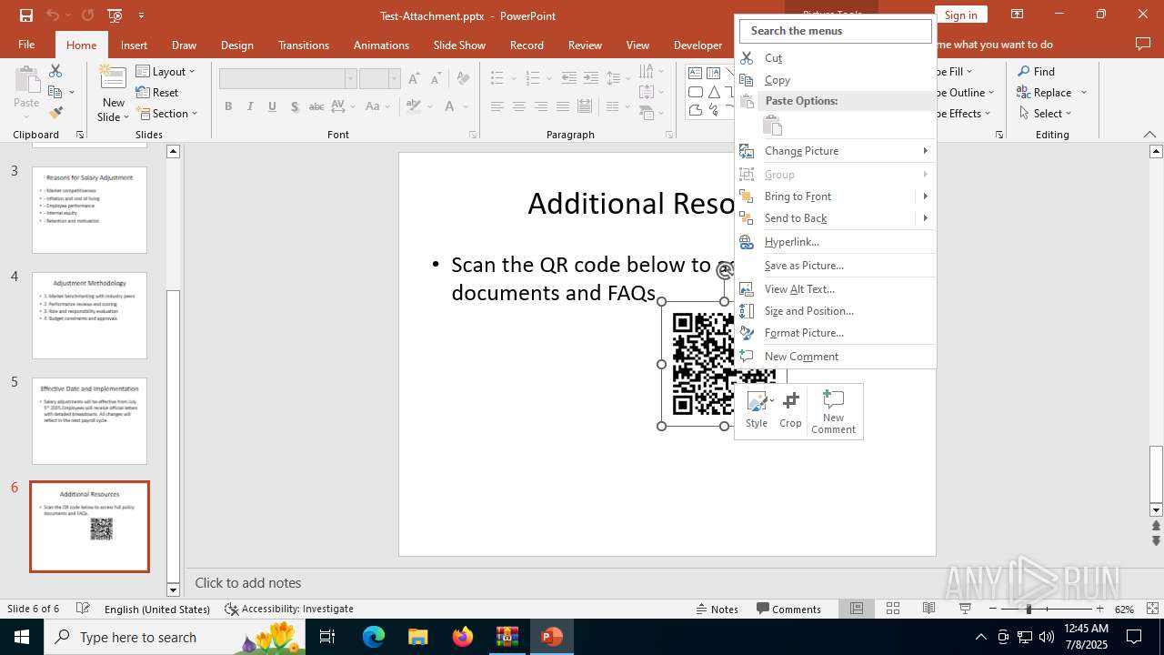Image resolution: width=1164 pixels, height=655 pixels.
Task: Toggle Text Shadow button
Action: 295,107
